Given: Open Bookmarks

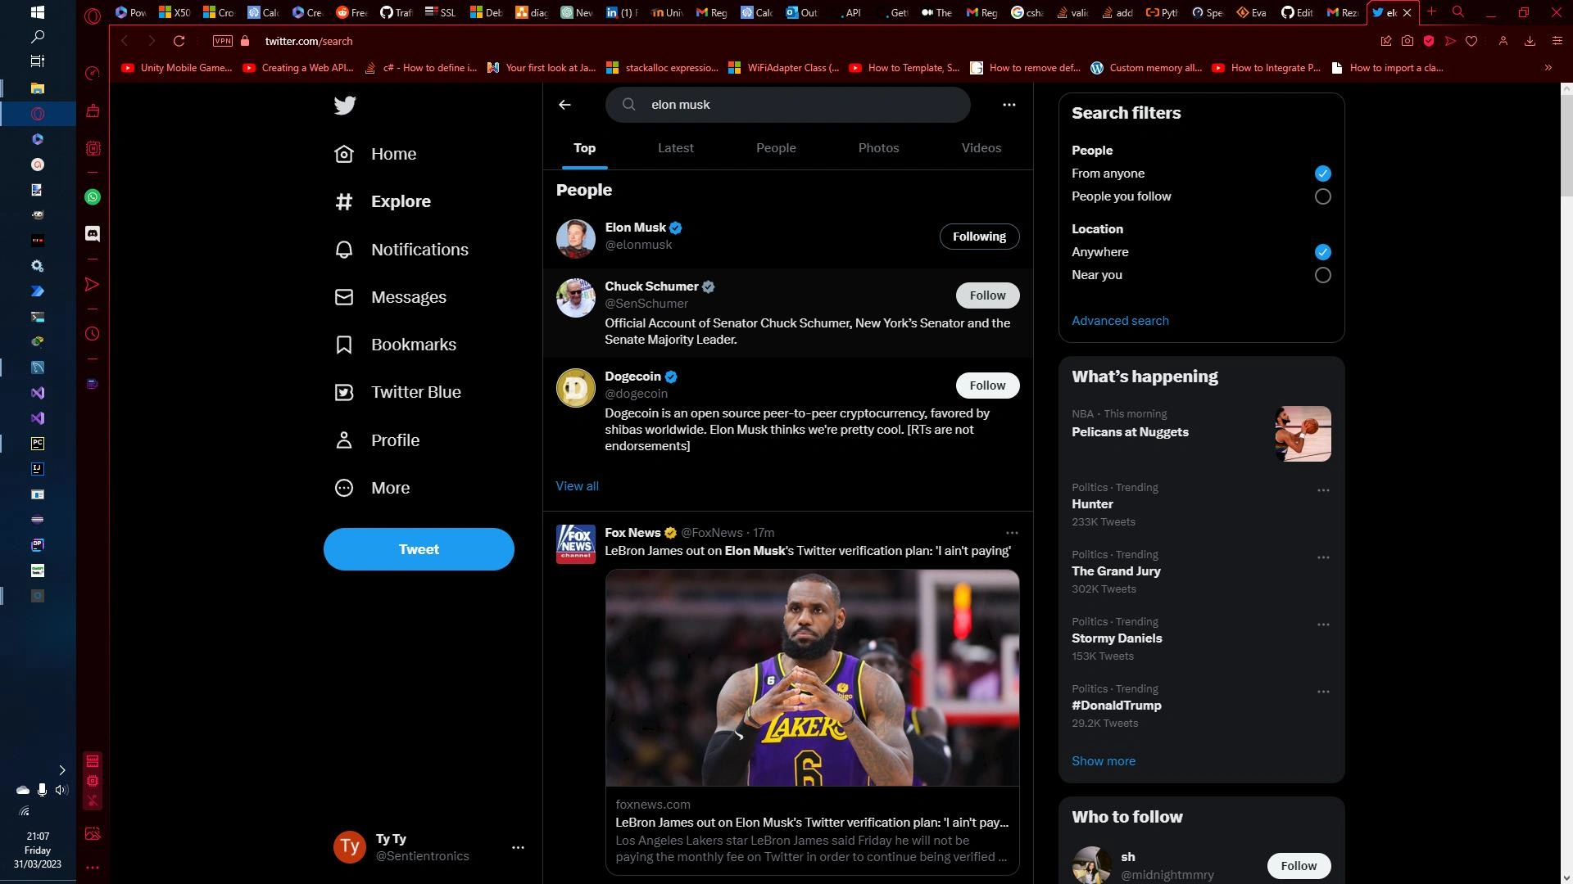Looking at the screenshot, I should pyautogui.click(x=396, y=345).
